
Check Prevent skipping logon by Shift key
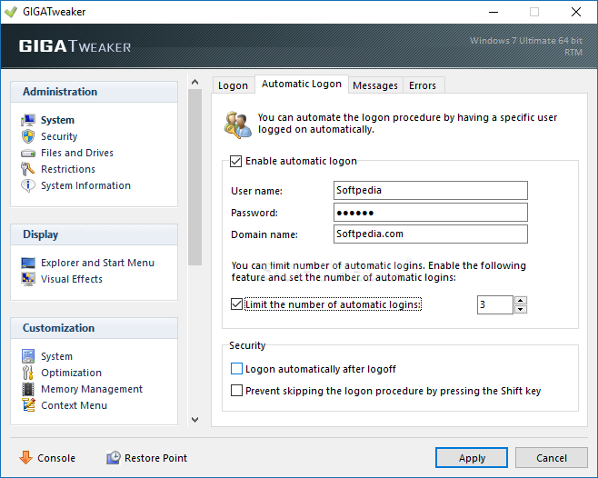click(236, 390)
